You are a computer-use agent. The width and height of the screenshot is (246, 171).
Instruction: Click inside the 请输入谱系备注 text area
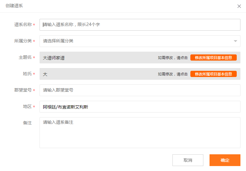140,133
